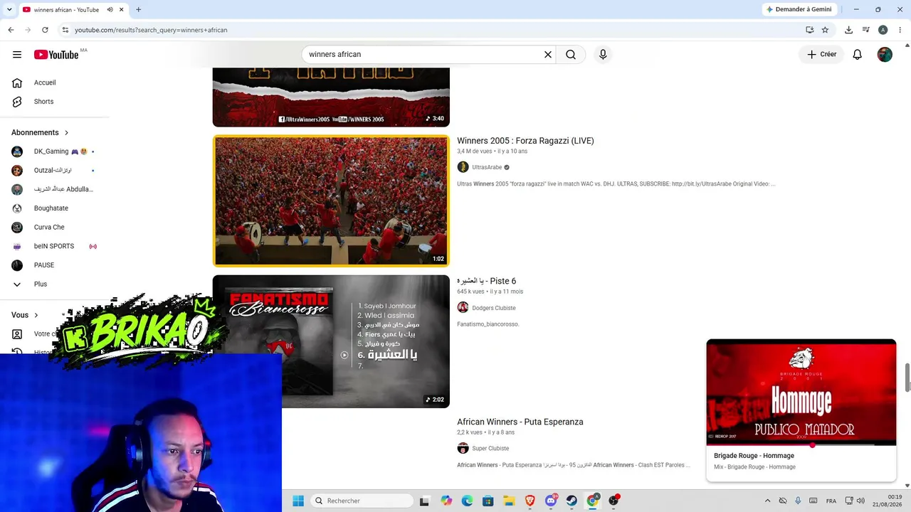
Task: Start voice search with the microphone
Action: point(603,55)
